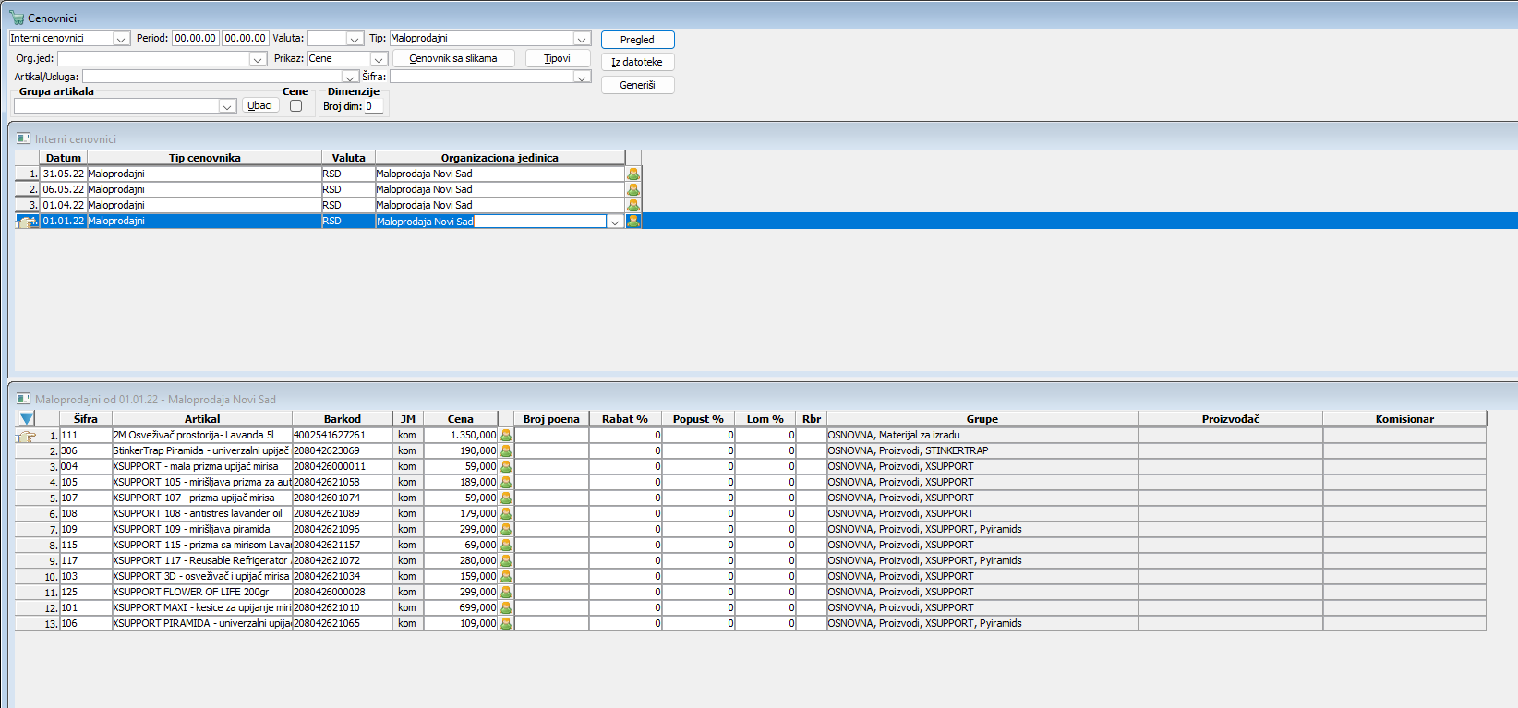
Task: Click barcode 4002541627261 cell
Action: pyautogui.click(x=342, y=435)
